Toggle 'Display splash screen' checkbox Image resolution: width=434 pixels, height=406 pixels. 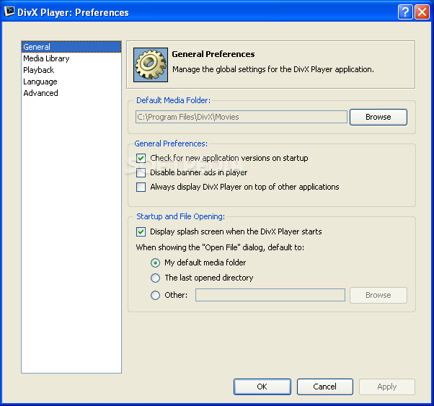(141, 231)
